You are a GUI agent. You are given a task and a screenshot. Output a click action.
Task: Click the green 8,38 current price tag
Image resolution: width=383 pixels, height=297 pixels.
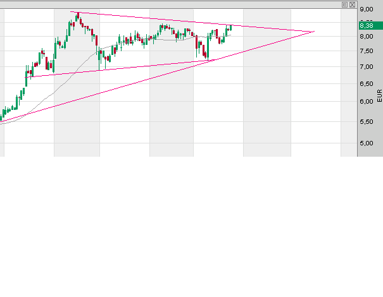tap(366, 25)
